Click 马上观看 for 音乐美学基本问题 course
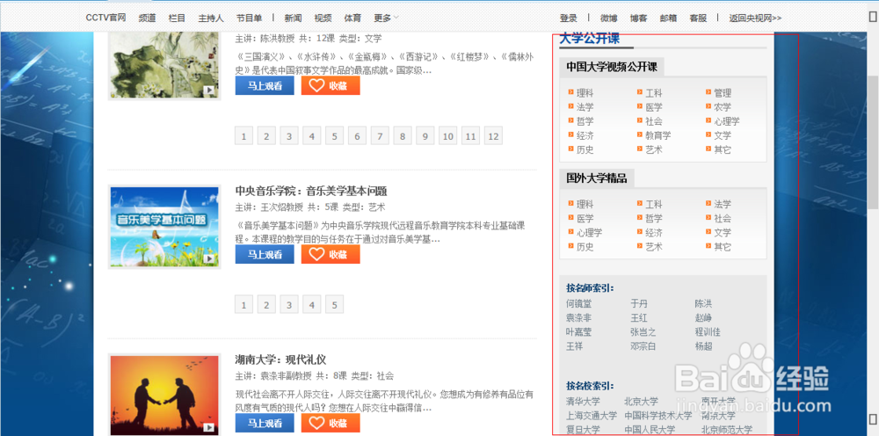 tap(265, 254)
